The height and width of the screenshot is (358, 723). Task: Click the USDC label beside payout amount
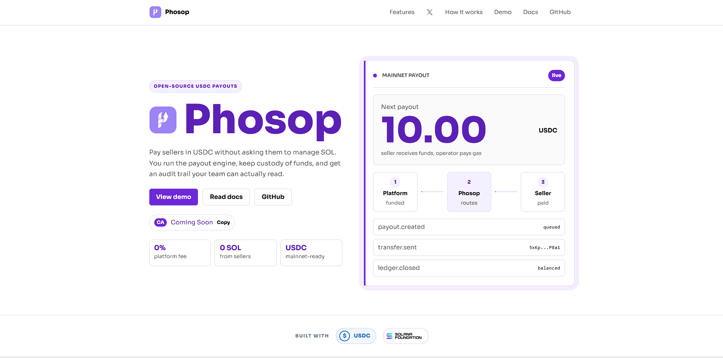(x=548, y=130)
